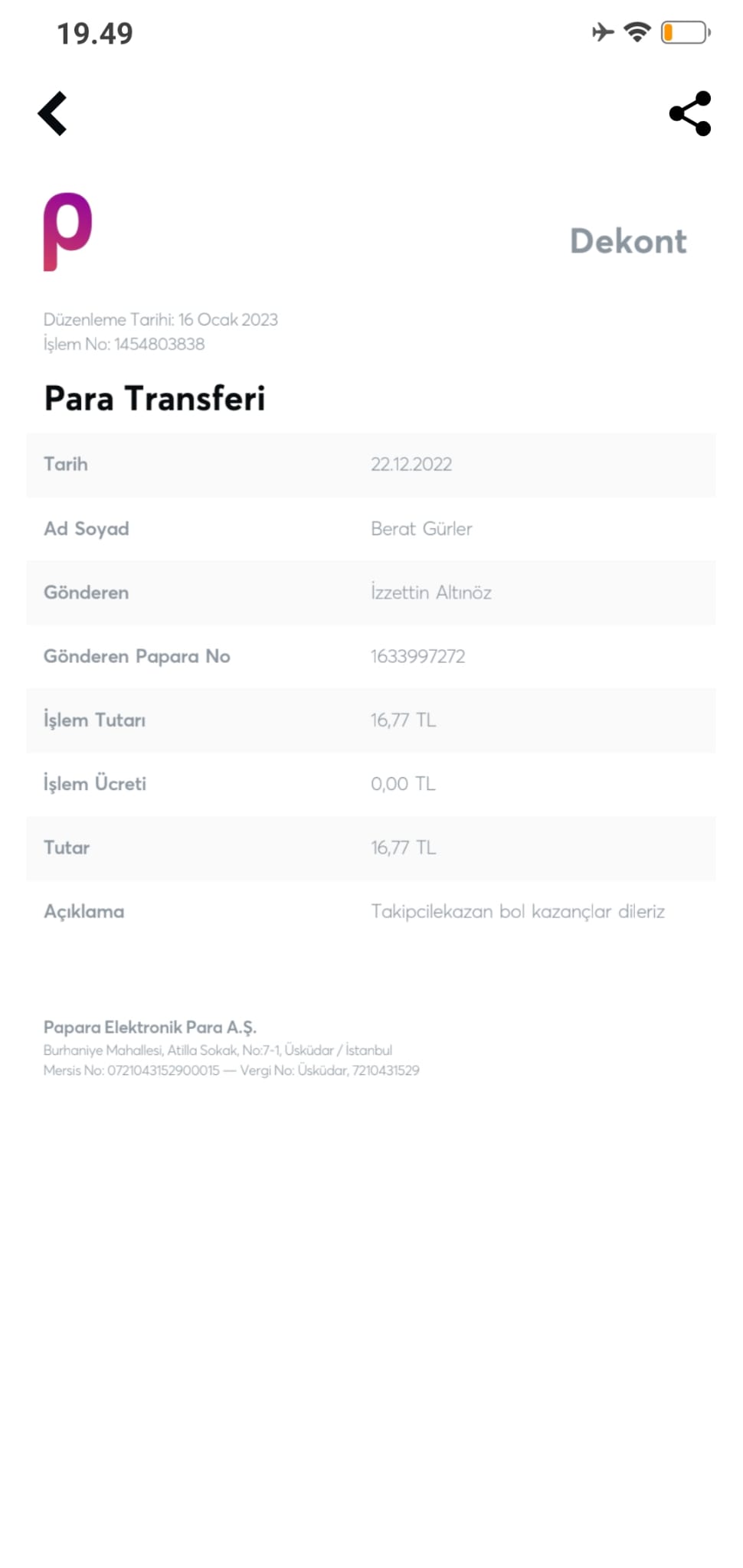Viewport: 743px width, 1568px height.
Task: Tap the Tarih row value 22.12.2022
Action: coord(411,465)
